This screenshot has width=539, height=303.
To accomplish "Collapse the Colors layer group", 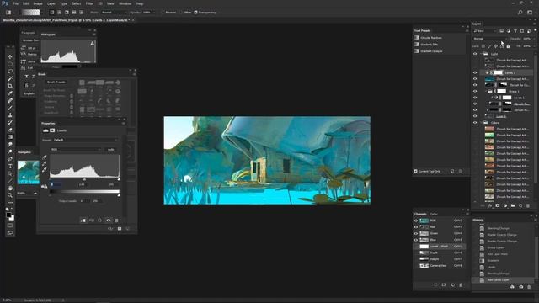I will click(481, 123).
